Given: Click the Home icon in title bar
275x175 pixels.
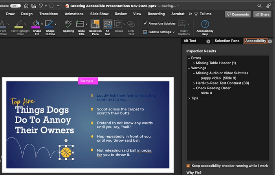Looking at the screenshot, I should tap(26, 6).
